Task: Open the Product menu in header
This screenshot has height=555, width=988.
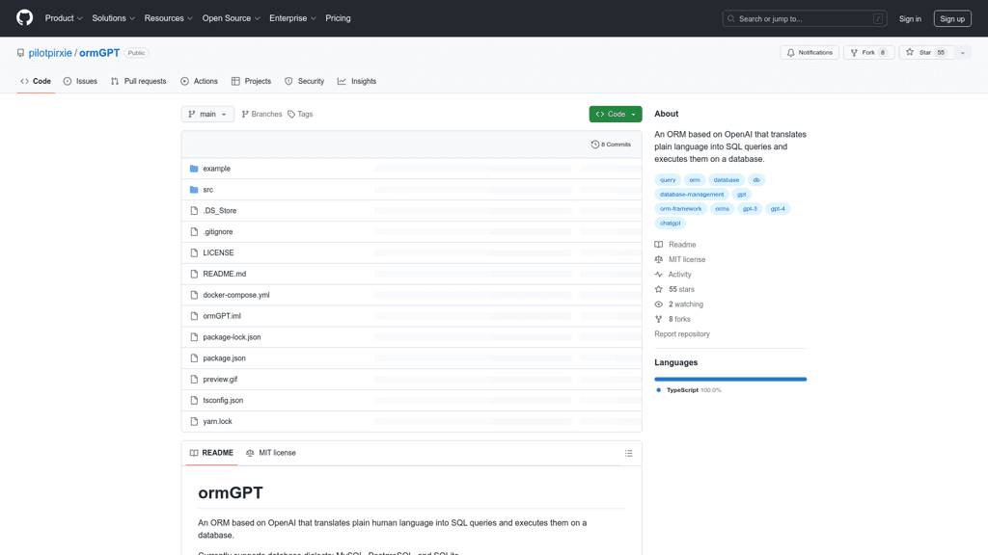Action: 64,18
